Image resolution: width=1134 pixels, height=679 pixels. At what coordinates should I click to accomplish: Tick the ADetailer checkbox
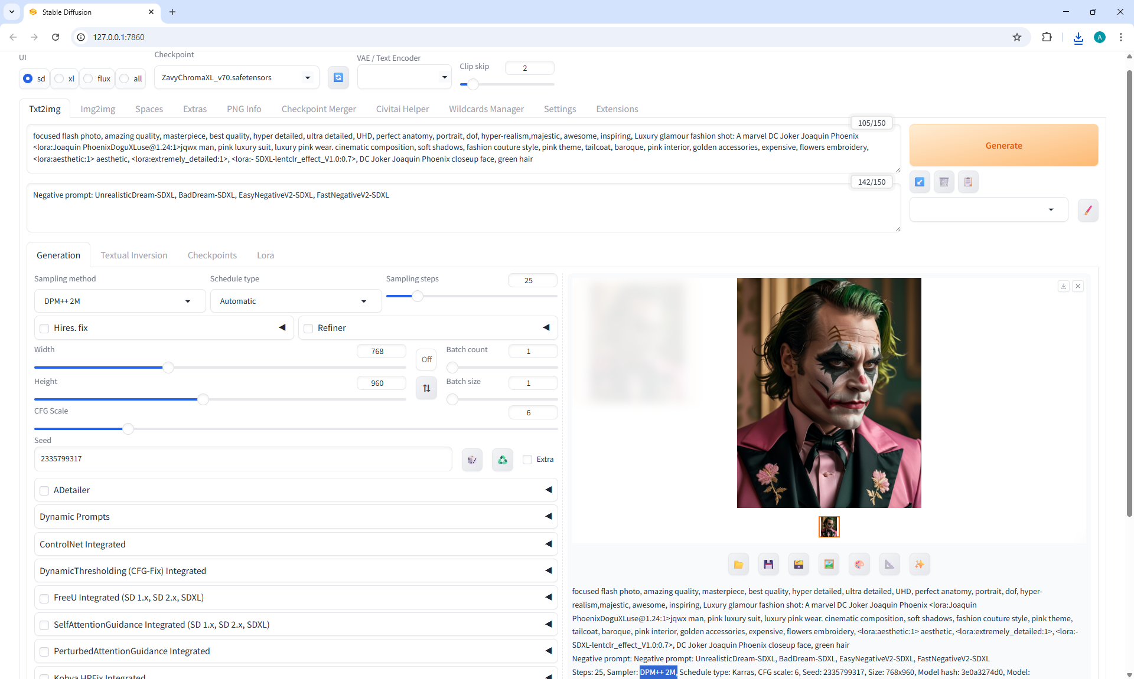(44, 490)
